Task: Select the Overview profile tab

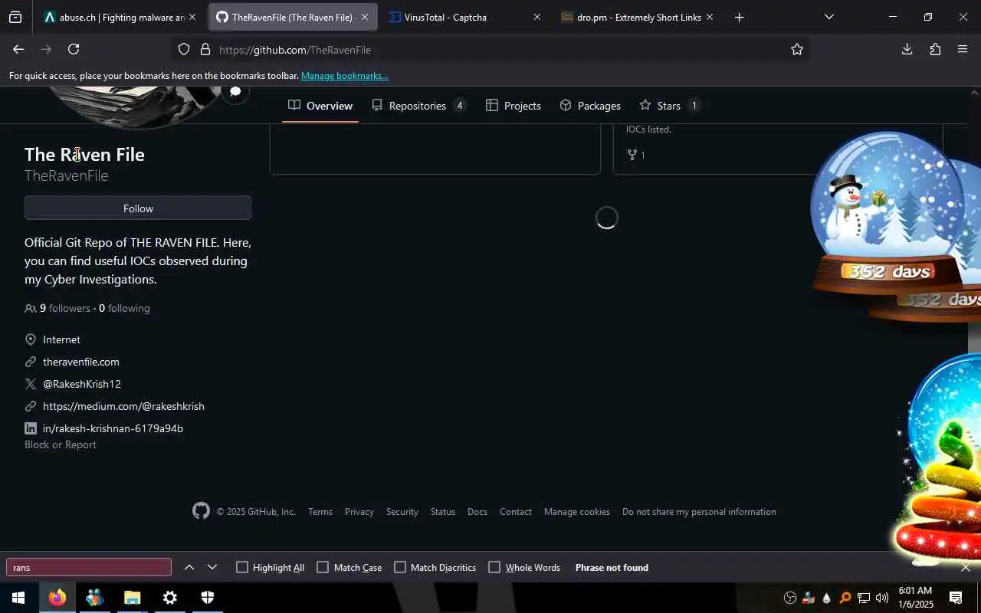Action: point(320,106)
